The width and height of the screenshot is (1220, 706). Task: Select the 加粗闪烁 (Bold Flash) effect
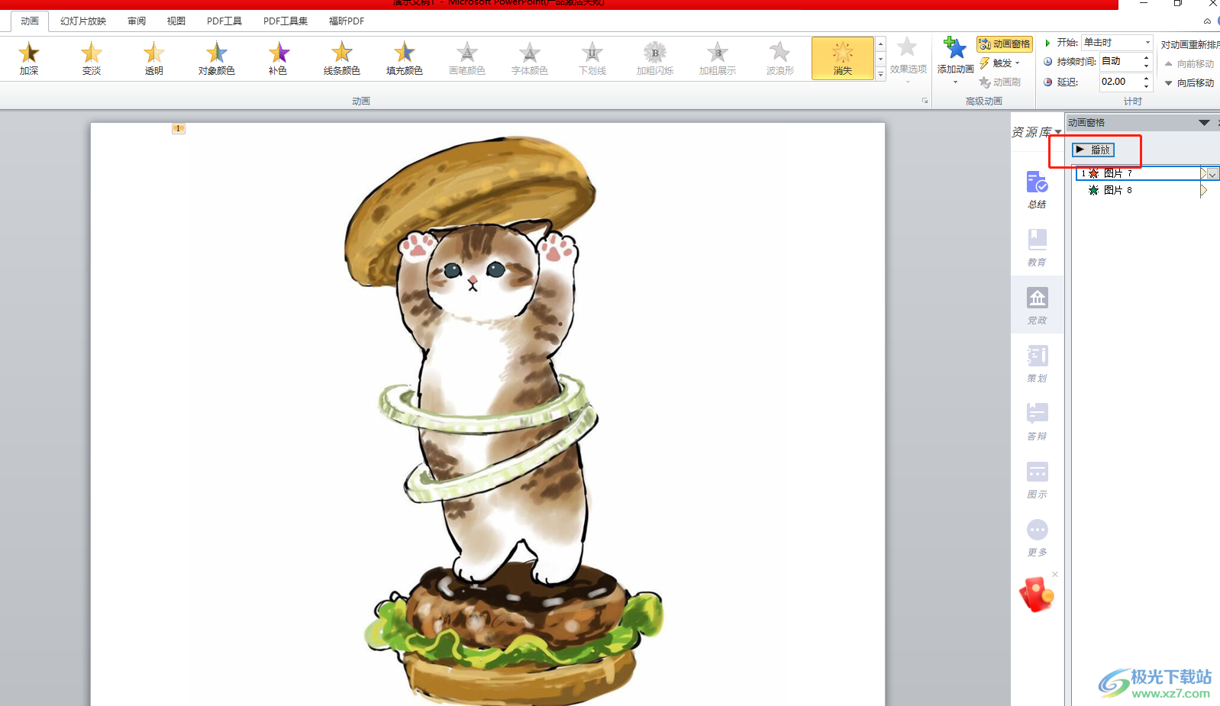pyautogui.click(x=655, y=59)
